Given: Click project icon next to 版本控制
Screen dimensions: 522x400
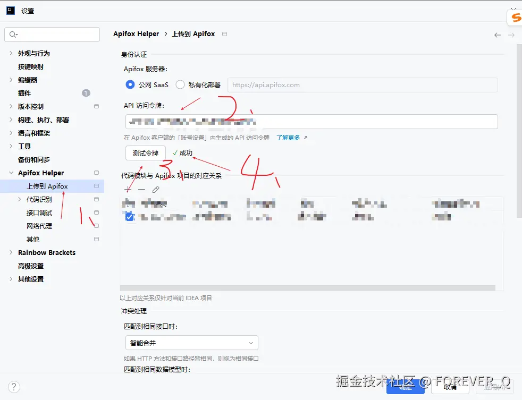Looking at the screenshot, I should (x=97, y=106).
